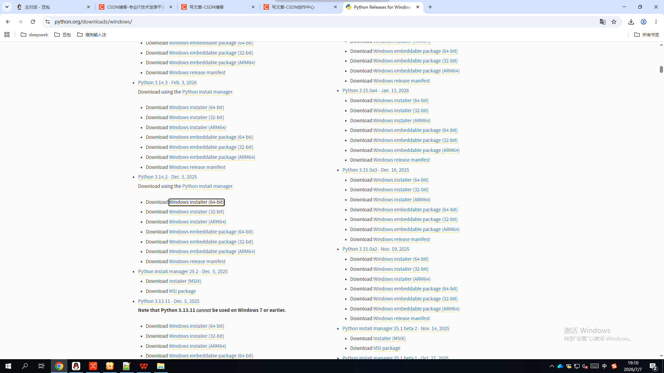Open the notification center with 2 alerts

(653, 366)
